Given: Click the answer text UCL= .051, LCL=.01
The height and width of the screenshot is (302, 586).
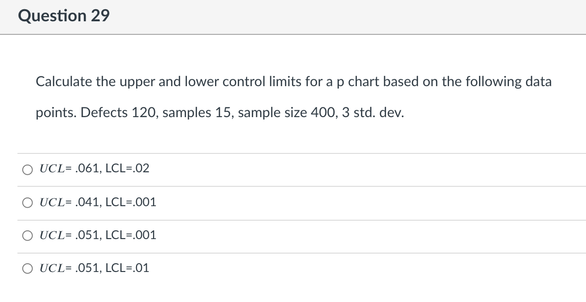Looking at the screenshot, I should 94,268.
